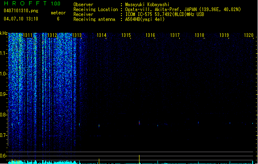Click the red meteor echo after 1315
The width and height of the screenshot is (258, 164).
(139, 123)
